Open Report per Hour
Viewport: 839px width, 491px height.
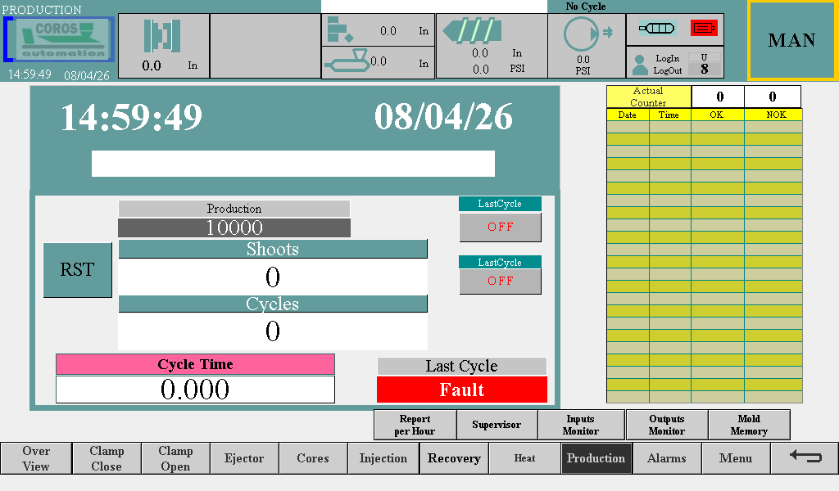click(x=415, y=425)
